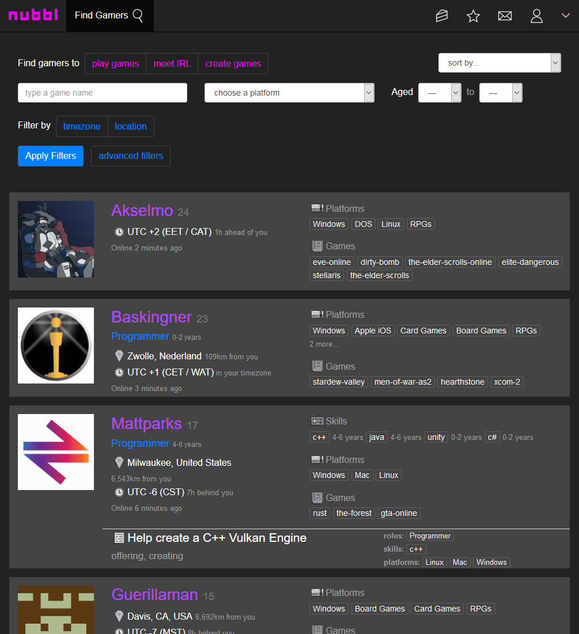579x634 pixels.
Task: Open advanced filters
Action: tap(131, 155)
